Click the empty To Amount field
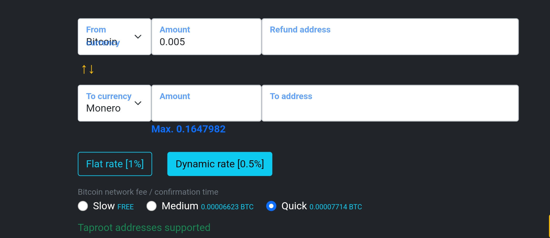The height and width of the screenshot is (238, 550). (x=206, y=103)
